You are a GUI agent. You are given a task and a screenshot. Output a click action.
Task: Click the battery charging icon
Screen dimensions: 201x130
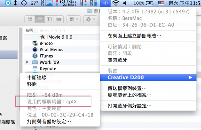[149, 3]
